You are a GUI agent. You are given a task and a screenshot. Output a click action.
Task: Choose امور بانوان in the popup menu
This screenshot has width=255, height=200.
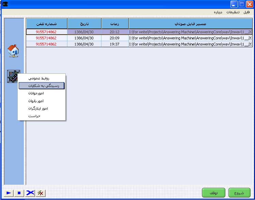coord(42,101)
